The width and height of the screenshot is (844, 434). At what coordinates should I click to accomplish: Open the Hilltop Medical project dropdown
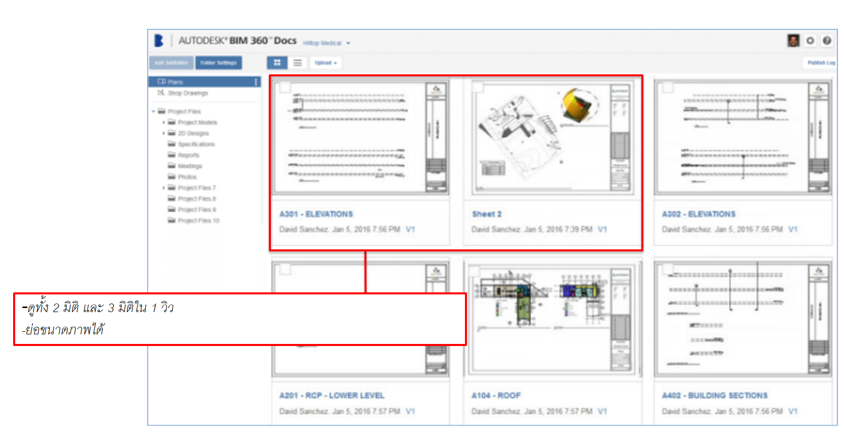point(326,43)
